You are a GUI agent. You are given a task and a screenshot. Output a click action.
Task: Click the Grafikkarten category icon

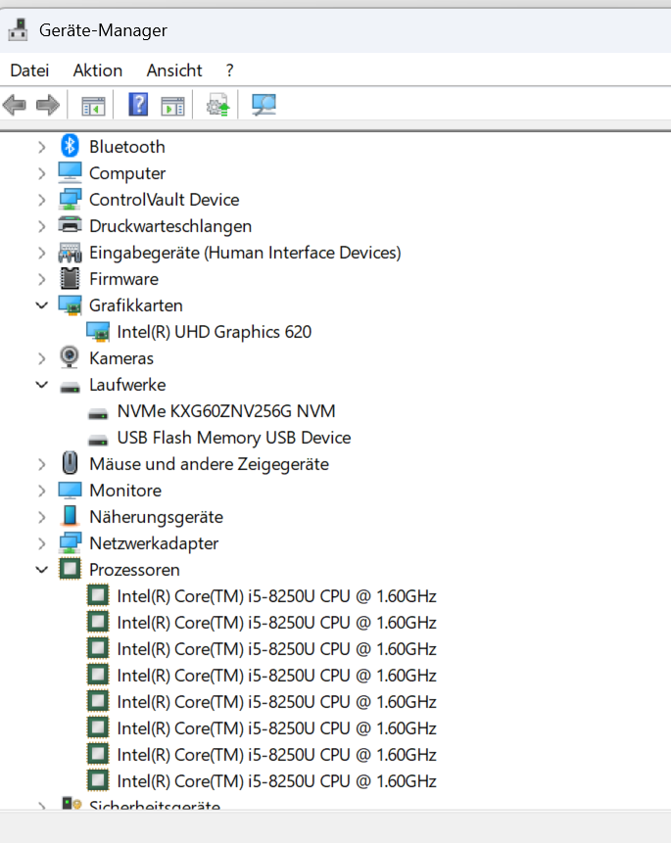click(x=70, y=304)
